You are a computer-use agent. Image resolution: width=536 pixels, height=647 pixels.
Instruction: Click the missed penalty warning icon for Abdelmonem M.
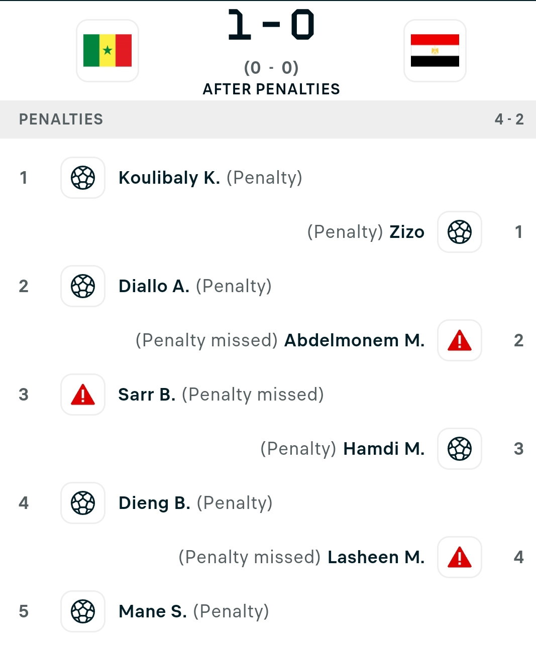460,340
